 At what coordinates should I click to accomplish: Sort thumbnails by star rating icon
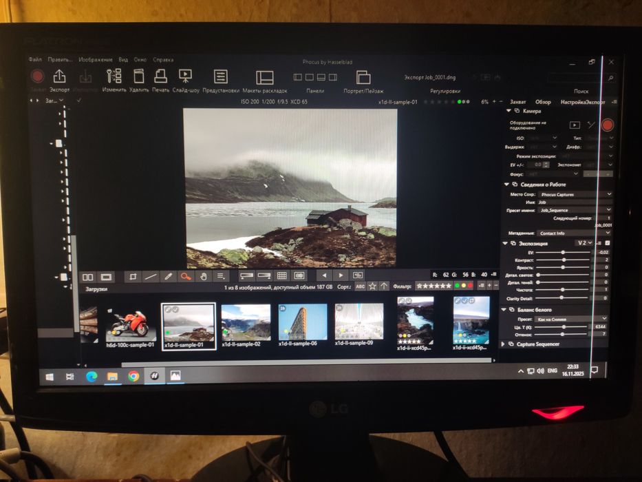(x=372, y=286)
